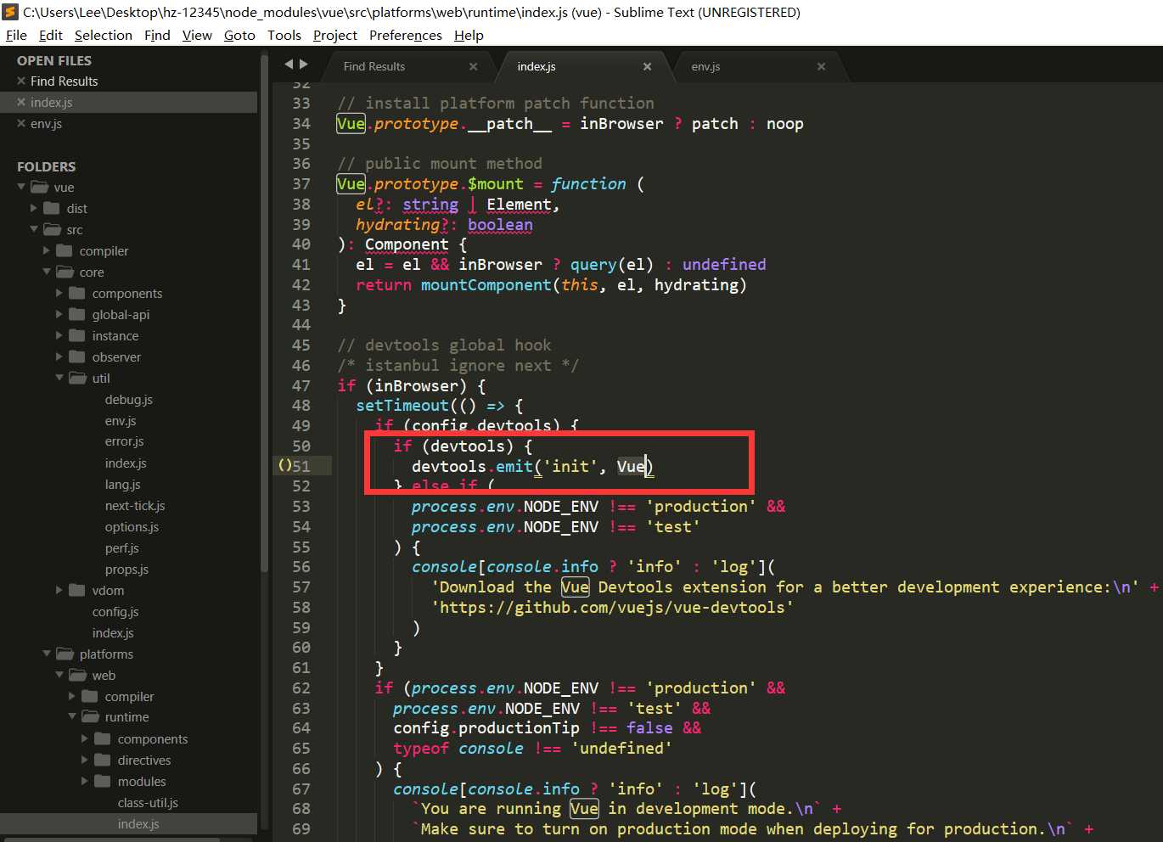The height and width of the screenshot is (842, 1163).
Task: Open the Tools menu
Action: (284, 35)
